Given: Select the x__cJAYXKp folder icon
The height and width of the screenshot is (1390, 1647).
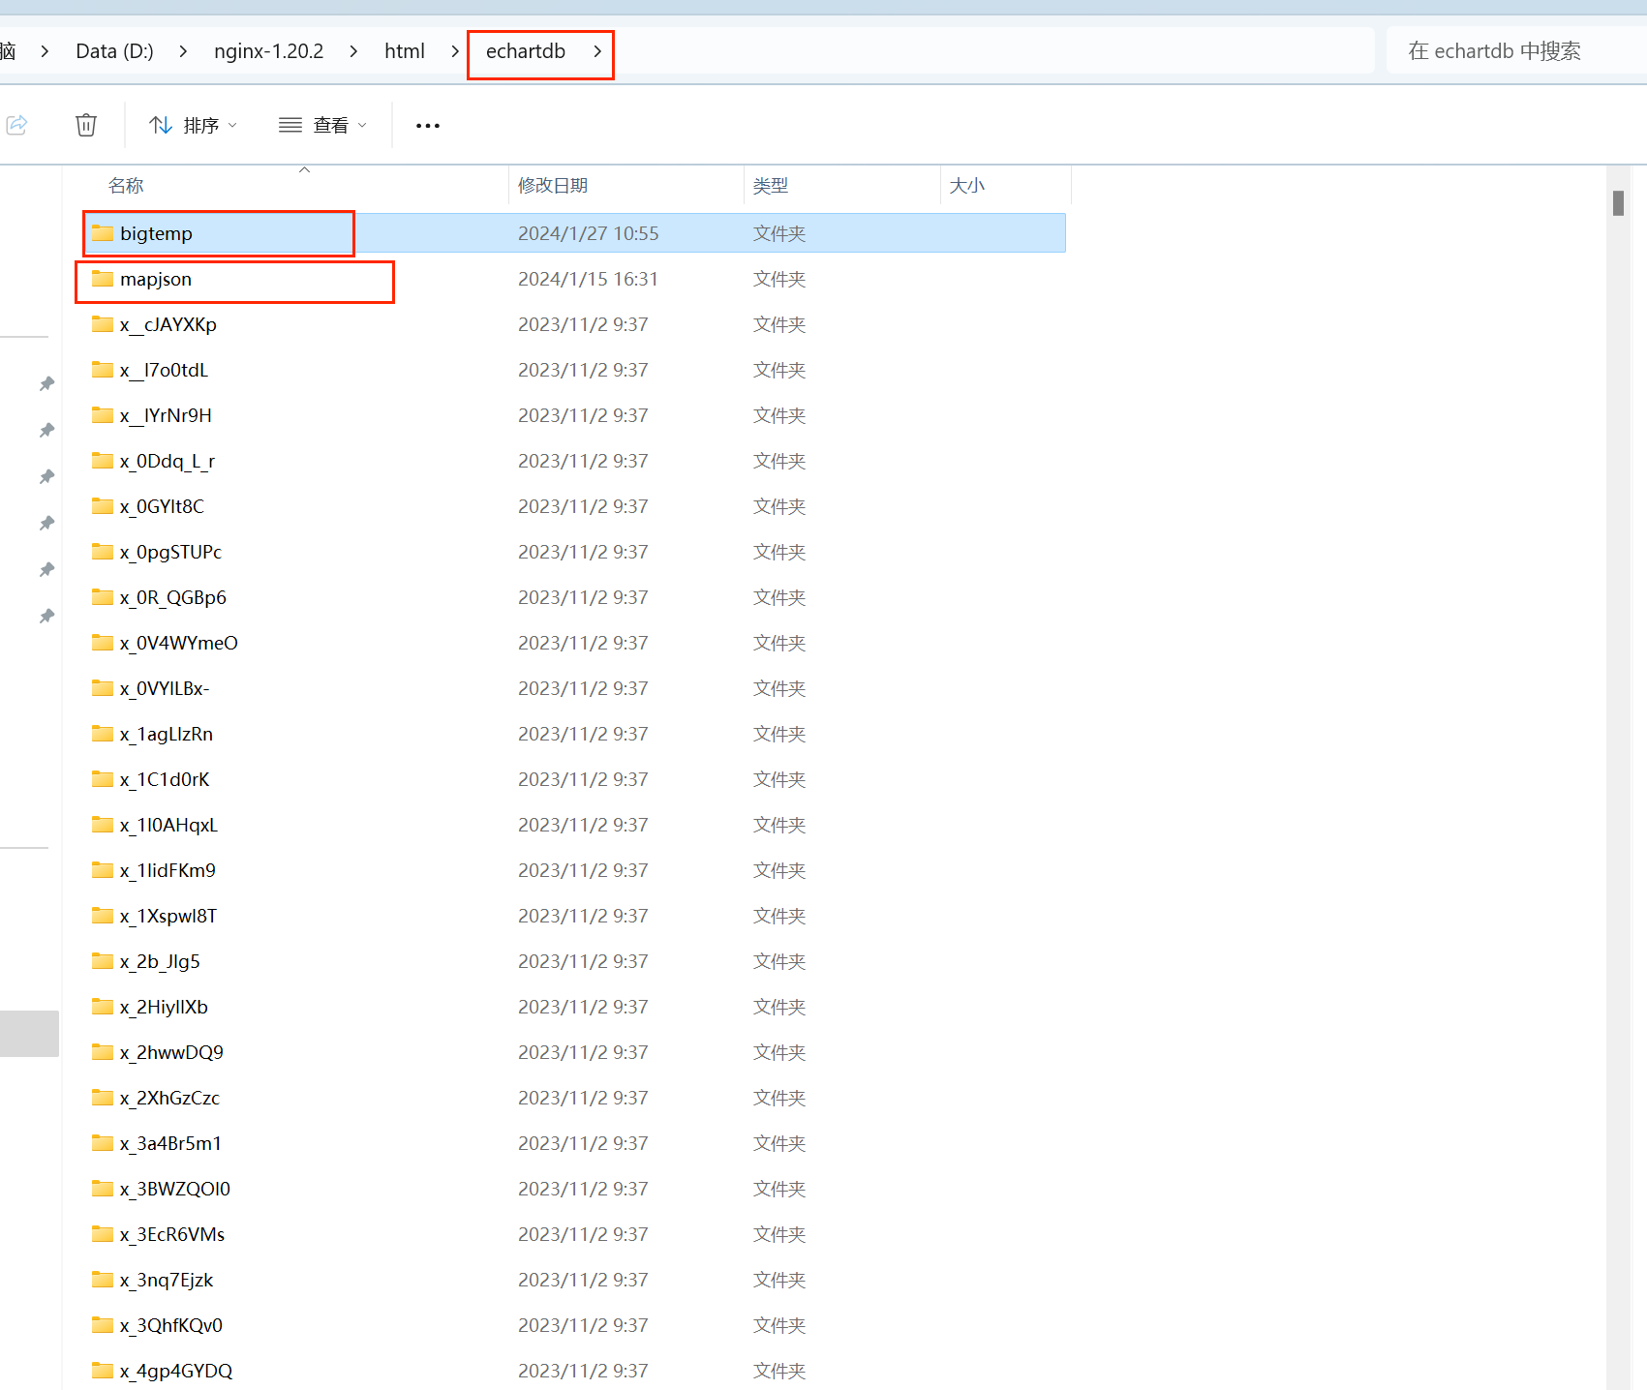Looking at the screenshot, I should tap(103, 324).
